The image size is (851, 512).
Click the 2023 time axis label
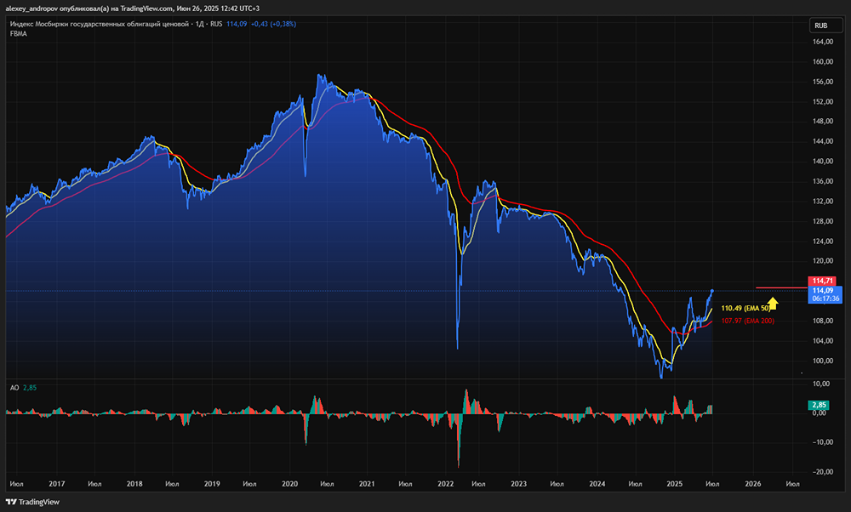[x=519, y=484]
